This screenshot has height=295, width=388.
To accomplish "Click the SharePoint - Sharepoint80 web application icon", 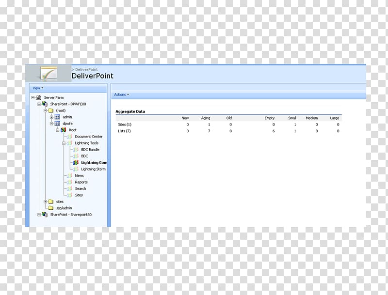I will click(x=45, y=215).
